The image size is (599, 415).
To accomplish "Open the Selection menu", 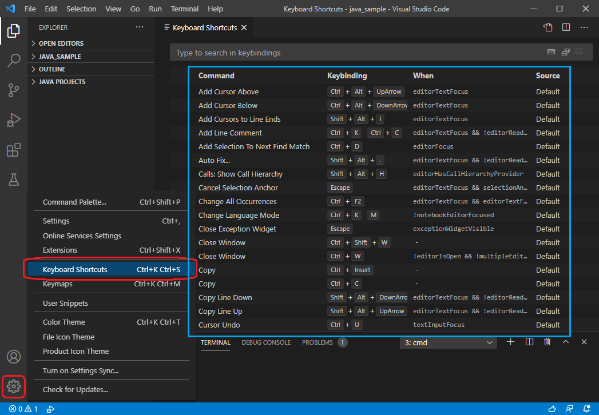I will click(x=81, y=9).
